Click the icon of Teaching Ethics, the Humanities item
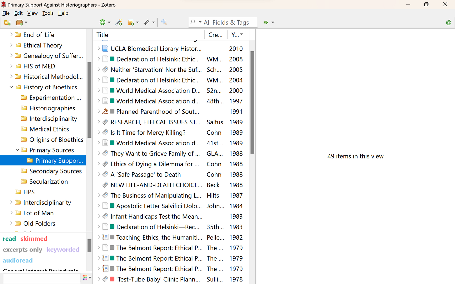This screenshot has height=284, width=455. click(x=105, y=237)
